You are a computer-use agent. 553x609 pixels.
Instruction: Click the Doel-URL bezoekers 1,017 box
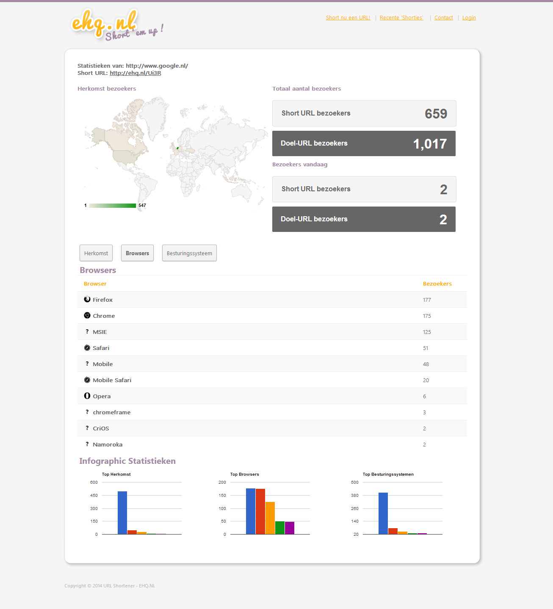[364, 143]
